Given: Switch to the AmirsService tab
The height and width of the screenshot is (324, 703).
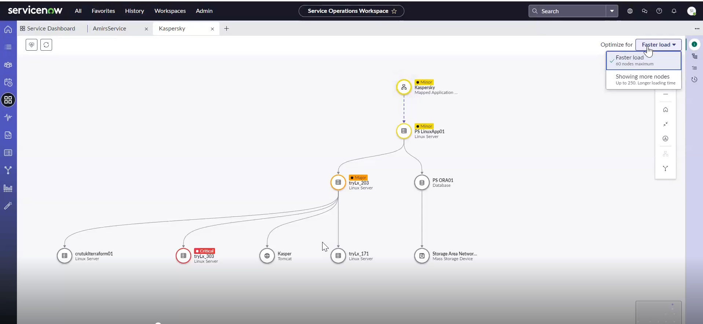Looking at the screenshot, I should point(109,29).
